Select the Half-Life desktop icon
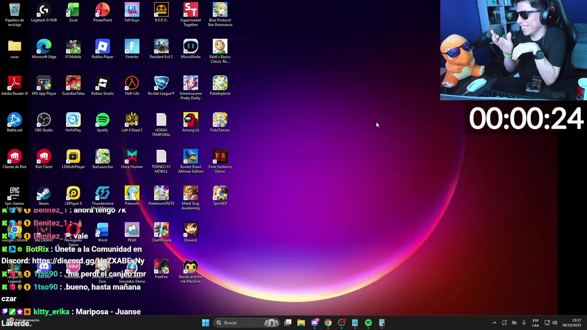The width and height of the screenshot is (587, 330). tap(132, 86)
